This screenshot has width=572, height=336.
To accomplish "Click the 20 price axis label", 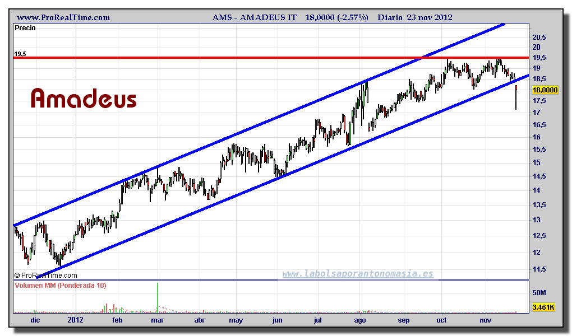I will [536, 48].
